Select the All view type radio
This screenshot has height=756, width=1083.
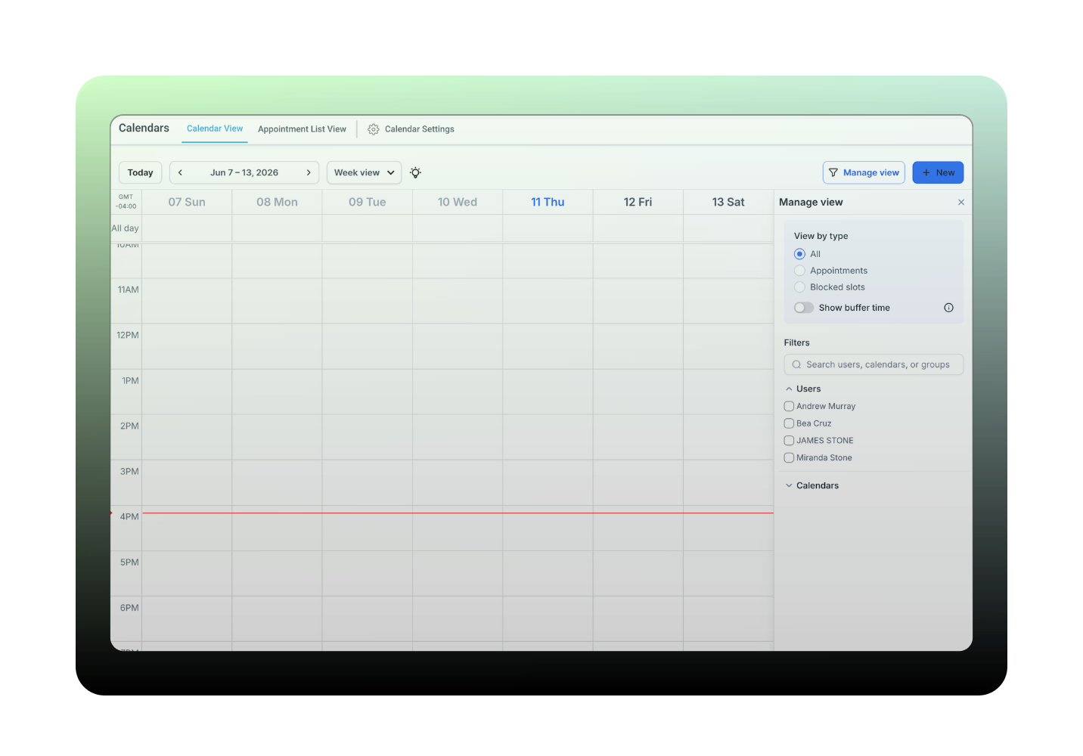point(799,254)
